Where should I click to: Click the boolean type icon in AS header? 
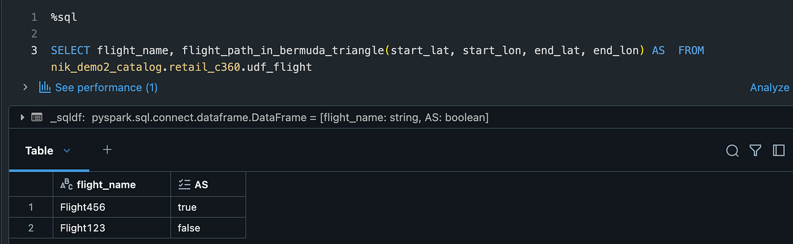(184, 184)
